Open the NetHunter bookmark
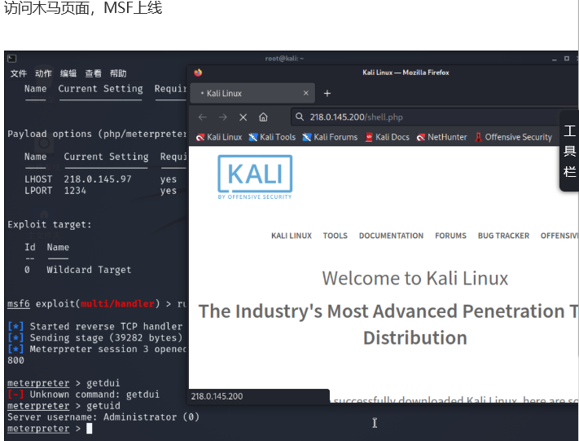The height and width of the screenshot is (441, 579). click(441, 137)
